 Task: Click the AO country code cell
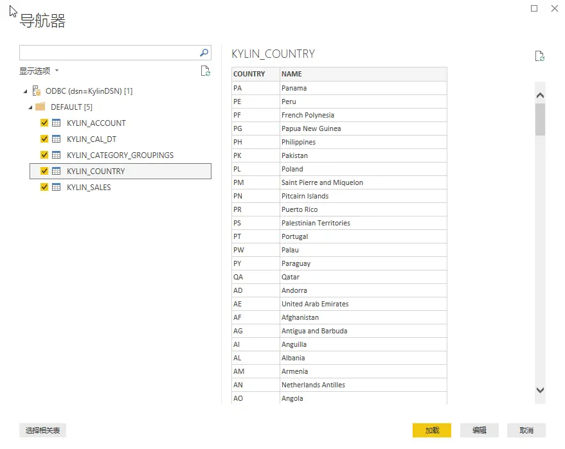pos(255,398)
